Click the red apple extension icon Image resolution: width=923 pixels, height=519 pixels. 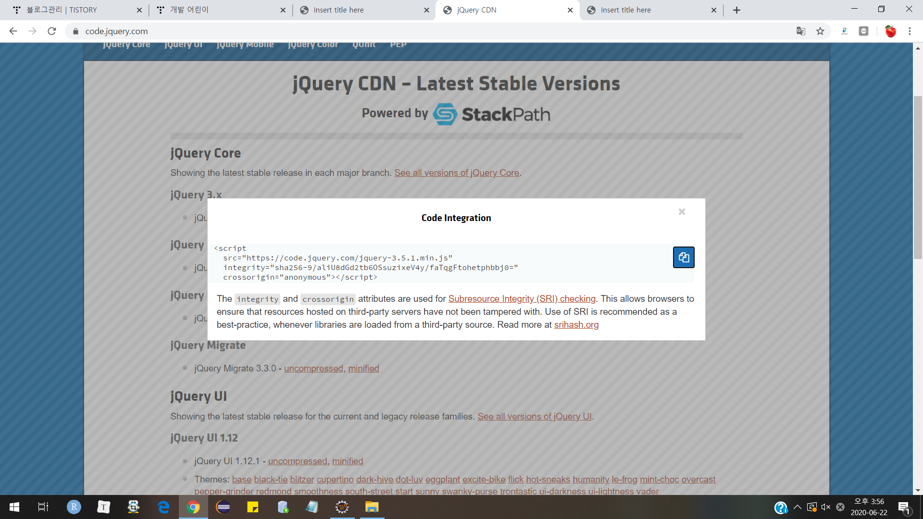[890, 31]
